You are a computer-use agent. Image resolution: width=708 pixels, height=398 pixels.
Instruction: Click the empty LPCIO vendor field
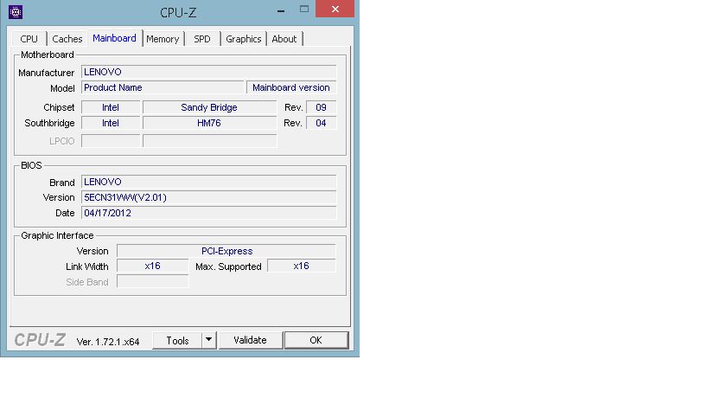(111, 141)
